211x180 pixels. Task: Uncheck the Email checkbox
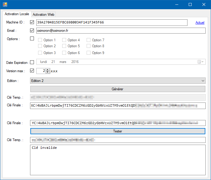coord(32,31)
